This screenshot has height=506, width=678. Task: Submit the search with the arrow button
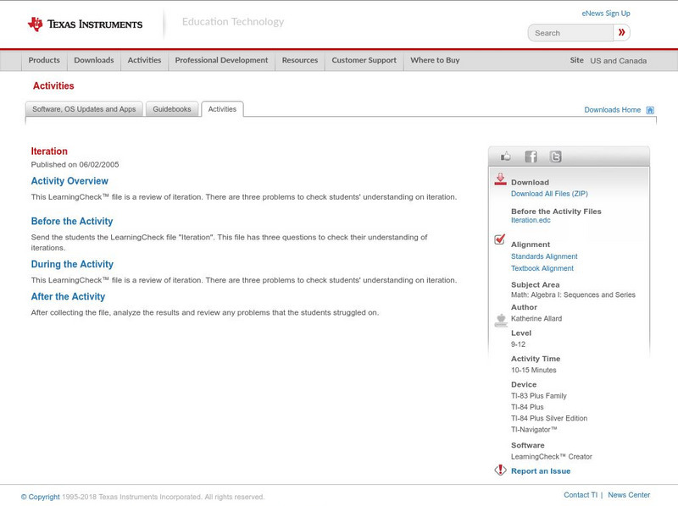click(621, 31)
